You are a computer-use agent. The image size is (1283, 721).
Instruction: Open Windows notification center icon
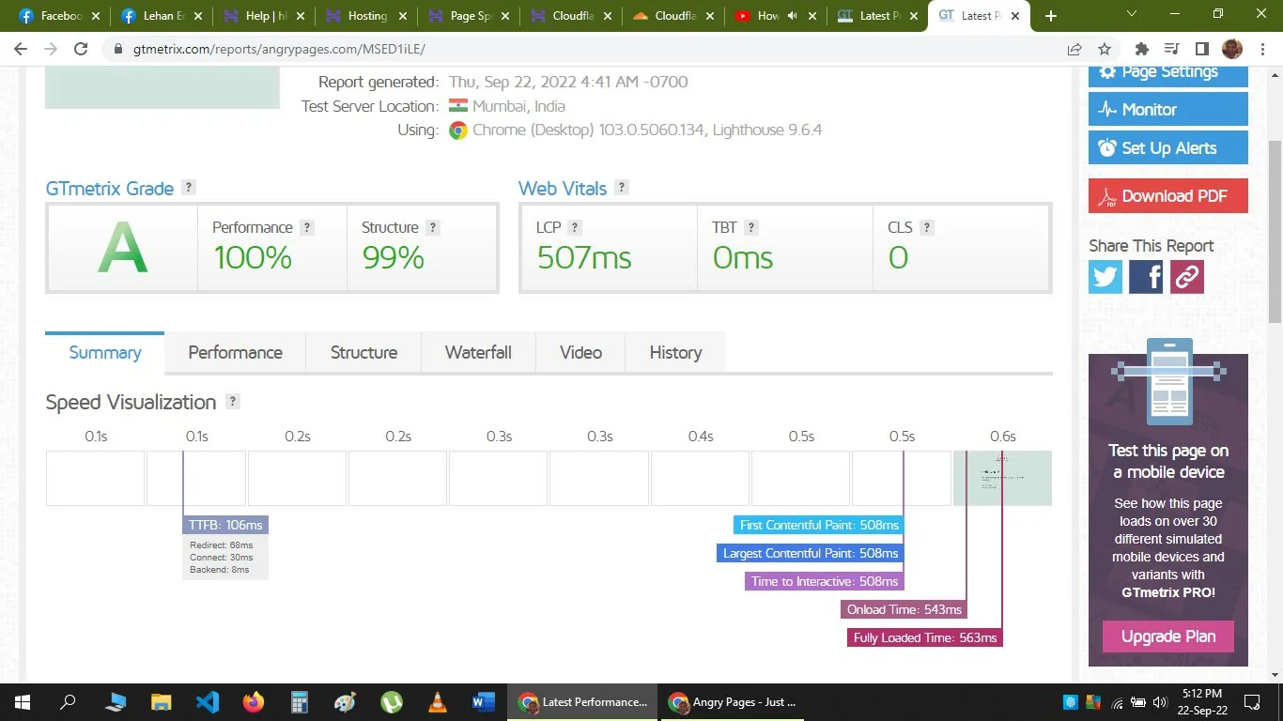[x=1252, y=701]
